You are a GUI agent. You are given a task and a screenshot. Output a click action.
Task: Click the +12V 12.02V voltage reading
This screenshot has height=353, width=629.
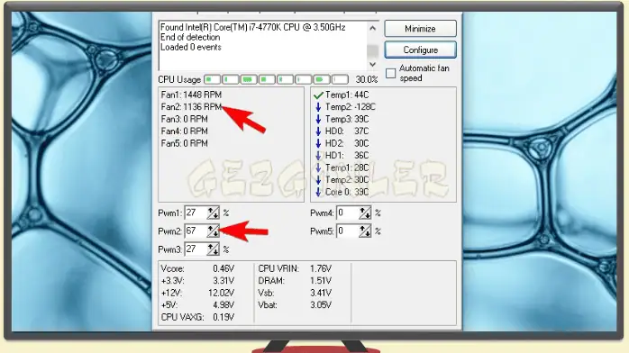[x=197, y=293]
